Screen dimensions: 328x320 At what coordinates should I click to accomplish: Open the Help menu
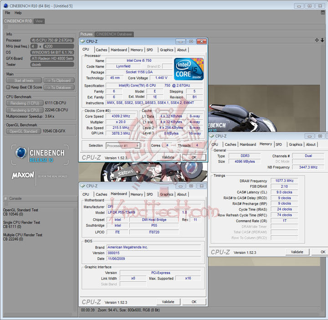pyautogui.click(x=18, y=13)
